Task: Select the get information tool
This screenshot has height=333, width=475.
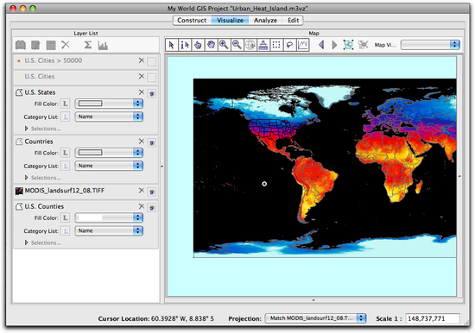Action: (185, 45)
